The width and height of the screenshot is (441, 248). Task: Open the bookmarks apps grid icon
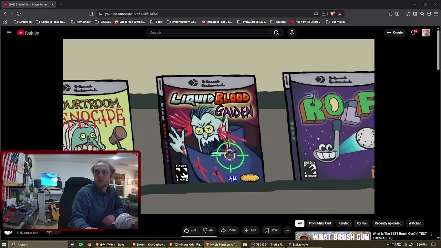pyautogui.click(x=4, y=22)
